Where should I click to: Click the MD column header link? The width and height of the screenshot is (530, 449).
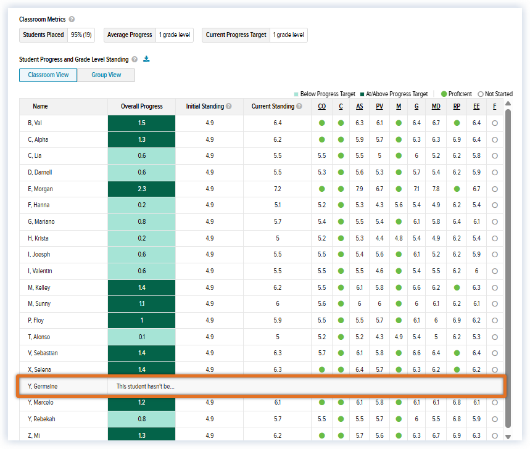pyautogui.click(x=436, y=107)
